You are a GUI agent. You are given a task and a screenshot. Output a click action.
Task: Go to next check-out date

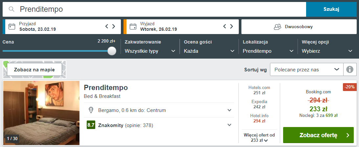tap(232, 27)
